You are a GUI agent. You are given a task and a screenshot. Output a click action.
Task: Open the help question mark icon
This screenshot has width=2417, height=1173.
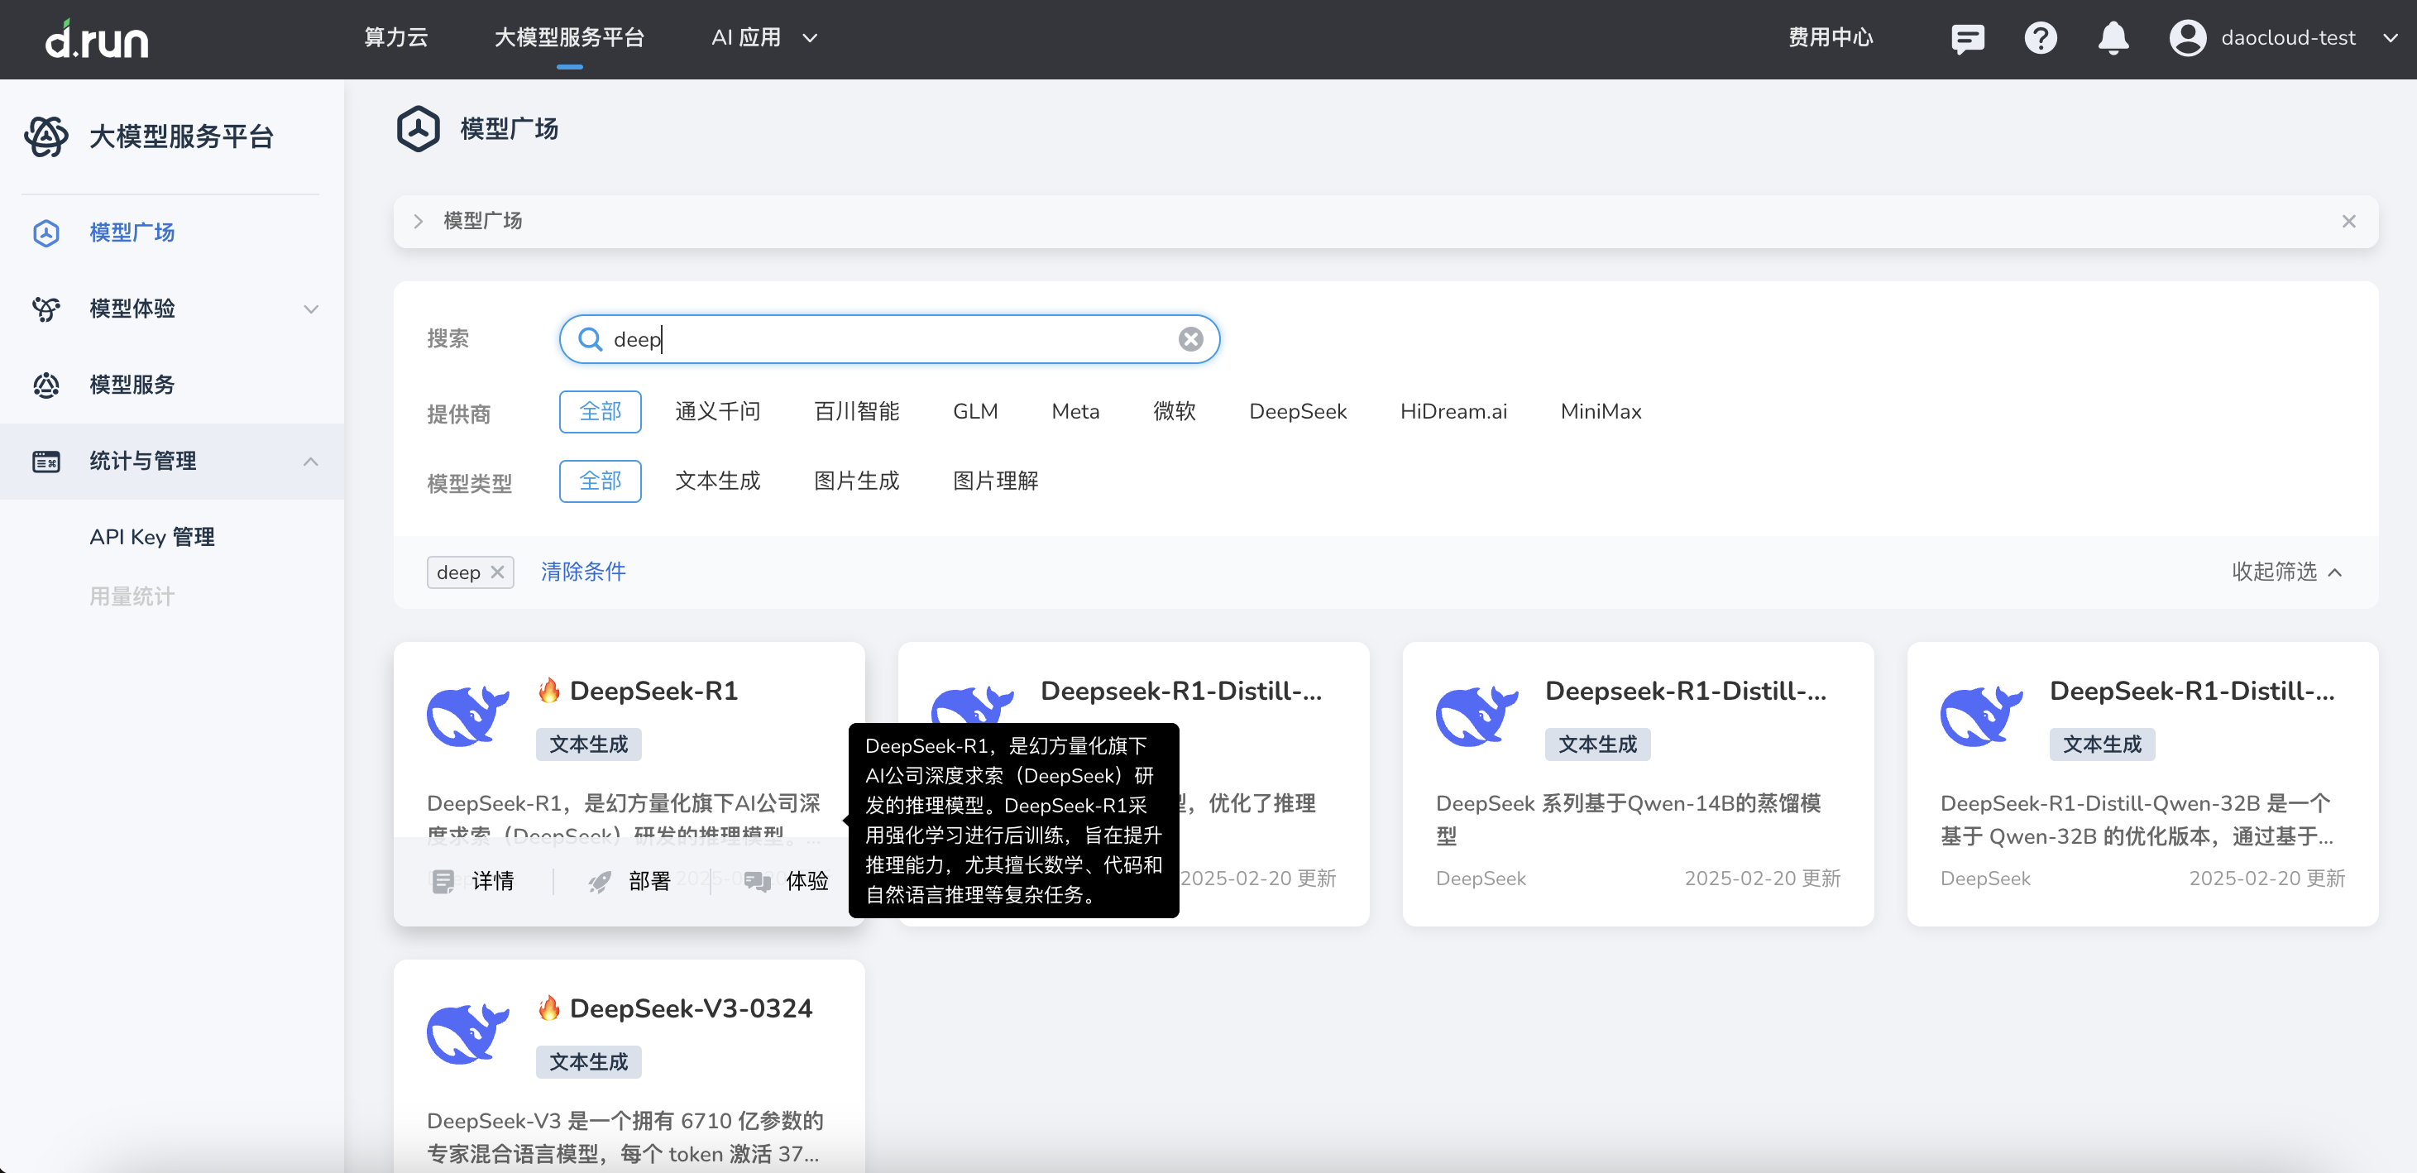coord(2041,39)
